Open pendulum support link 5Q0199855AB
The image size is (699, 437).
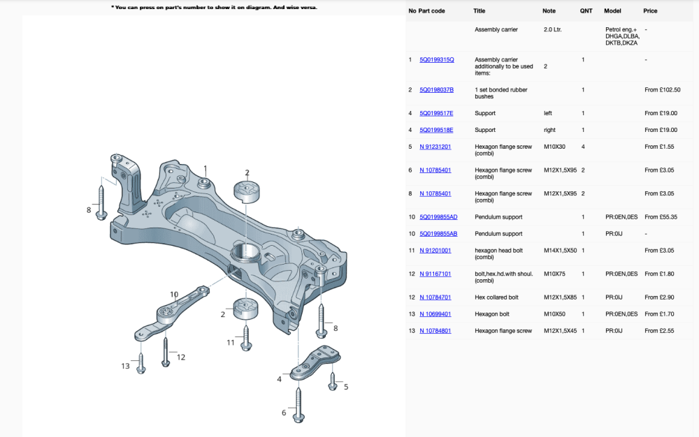[x=438, y=233]
